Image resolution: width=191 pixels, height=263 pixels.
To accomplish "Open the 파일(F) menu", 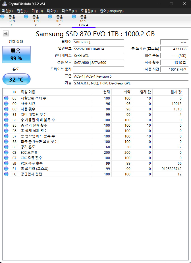I will point(7,11).
